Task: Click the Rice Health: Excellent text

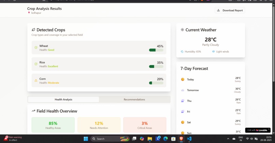Action: (x=48, y=66)
